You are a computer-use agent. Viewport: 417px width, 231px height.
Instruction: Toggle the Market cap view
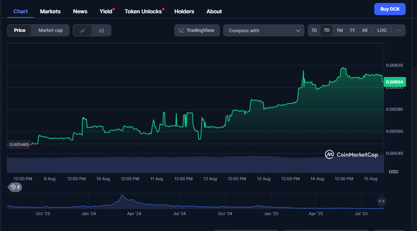click(x=50, y=30)
